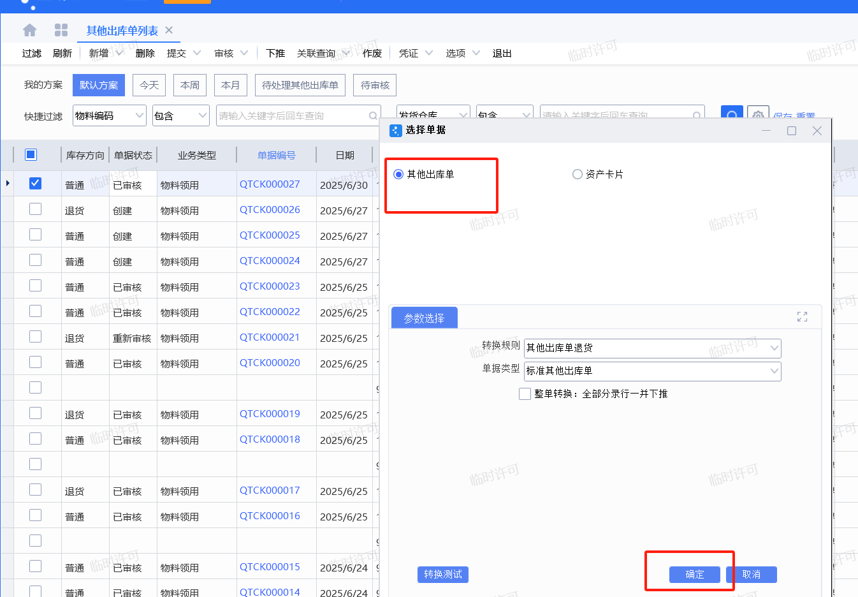Click magnifier in 物料编码 keyword box

click(x=373, y=116)
